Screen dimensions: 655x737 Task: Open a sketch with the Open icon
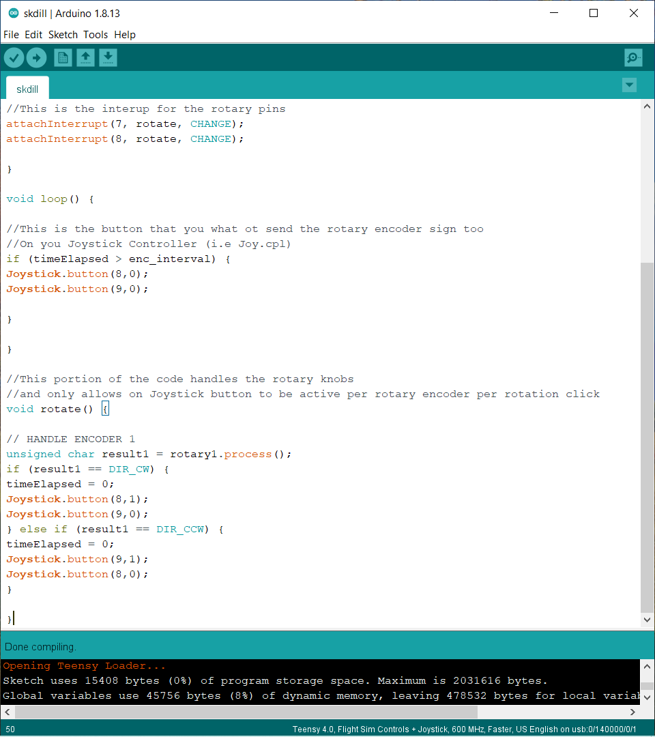(x=85, y=58)
